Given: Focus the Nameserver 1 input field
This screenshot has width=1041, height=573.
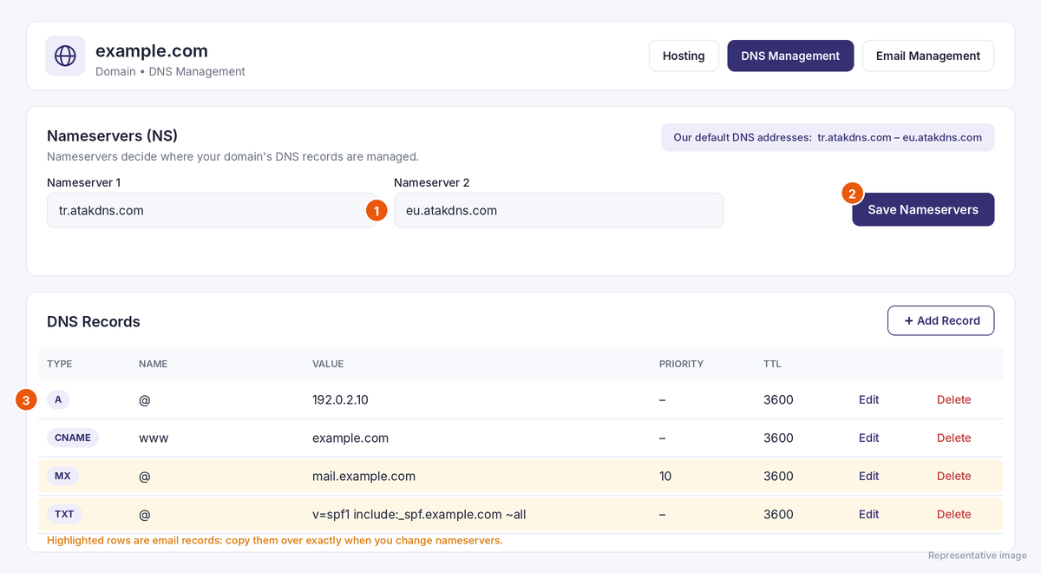Looking at the screenshot, I should pyautogui.click(x=212, y=210).
